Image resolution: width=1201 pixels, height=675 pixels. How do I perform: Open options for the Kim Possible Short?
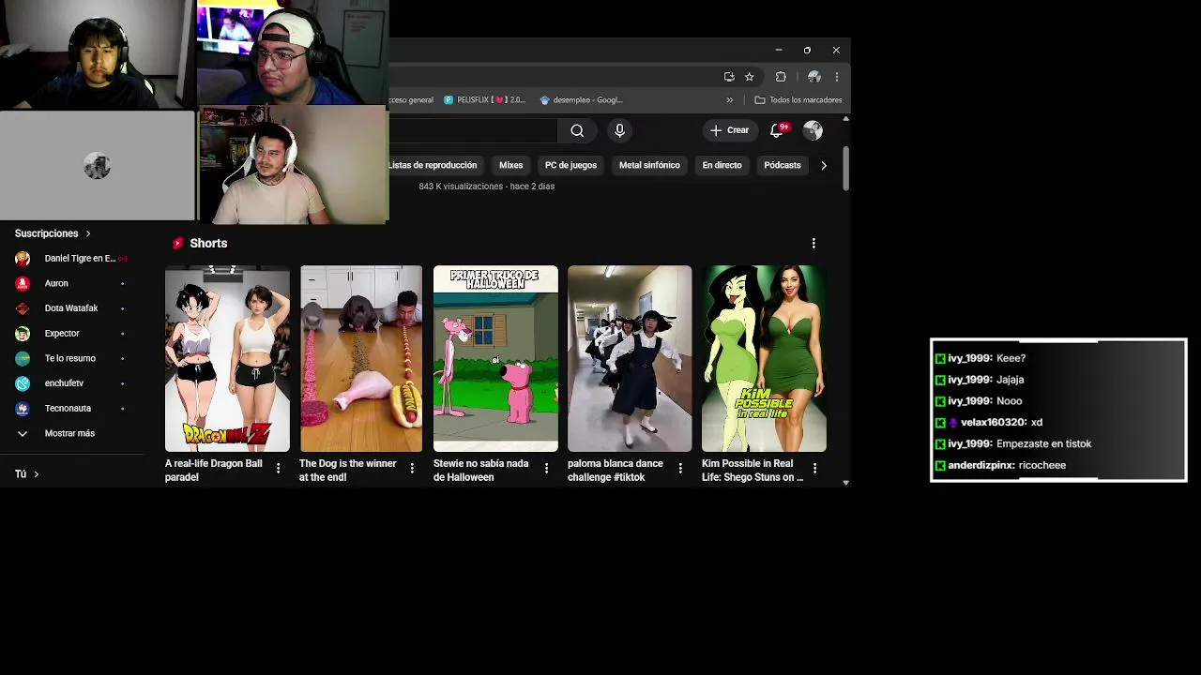click(x=814, y=468)
